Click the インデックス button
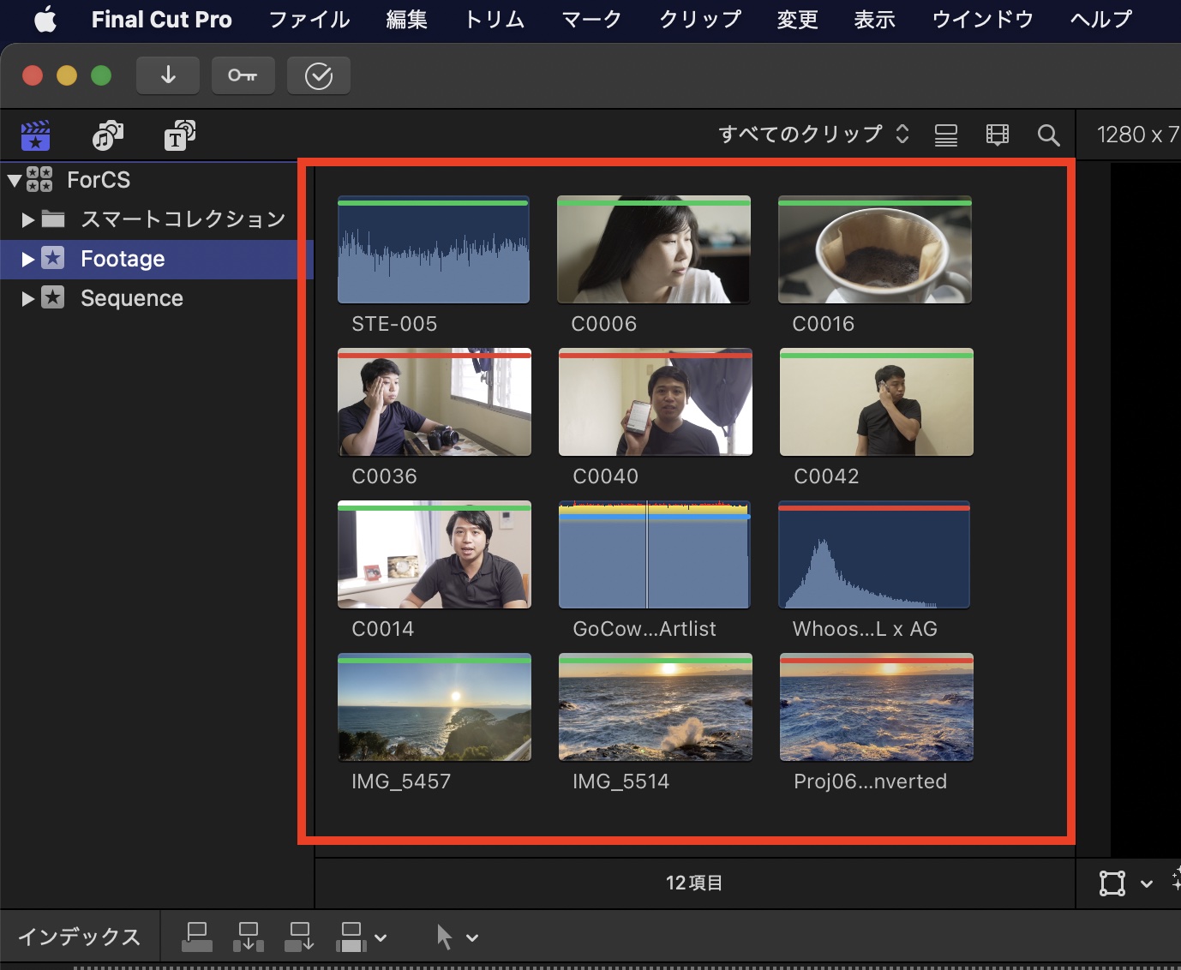Image resolution: width=1181 pixels, height=970 pixels. pos(79,937)
